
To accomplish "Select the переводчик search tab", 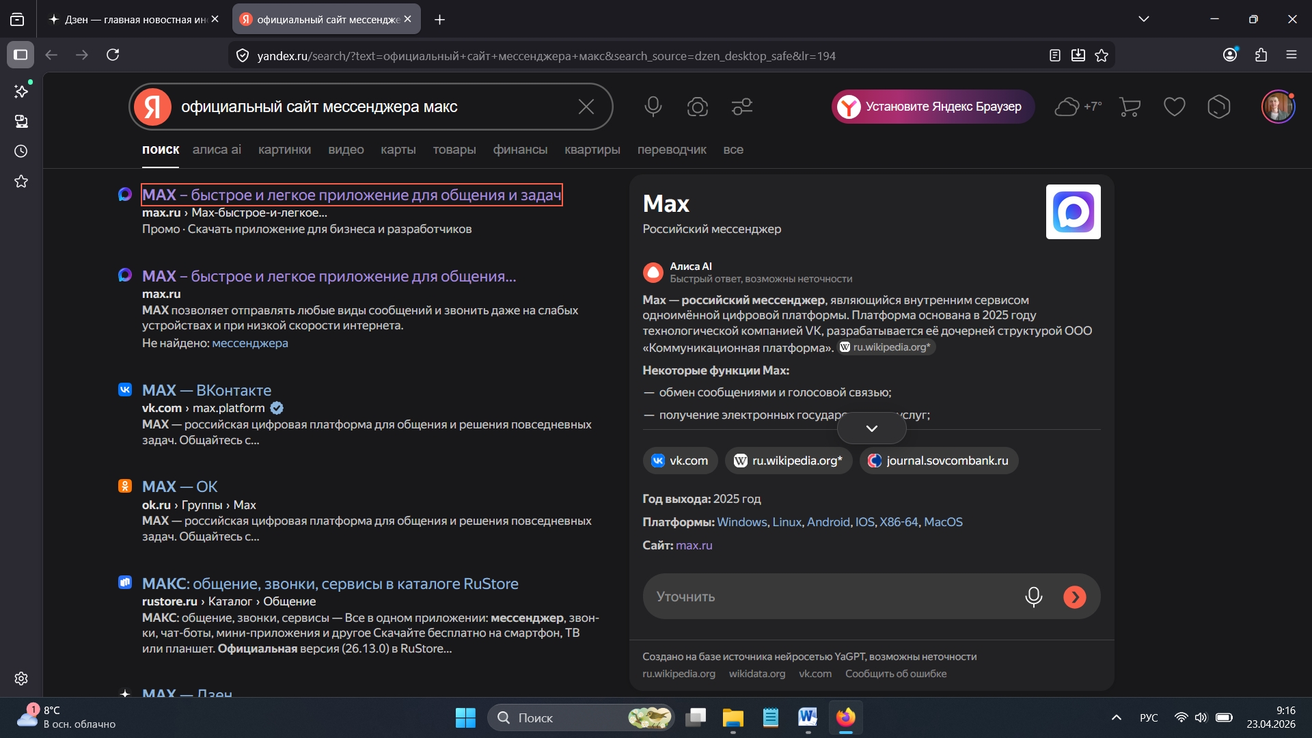I will 672,150.
